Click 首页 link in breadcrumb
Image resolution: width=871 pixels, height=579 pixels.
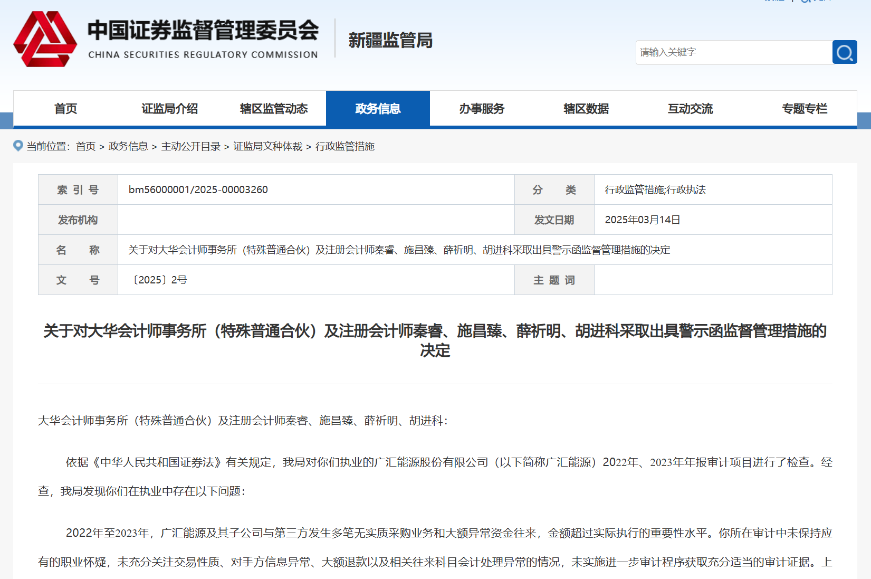(85, 146)
